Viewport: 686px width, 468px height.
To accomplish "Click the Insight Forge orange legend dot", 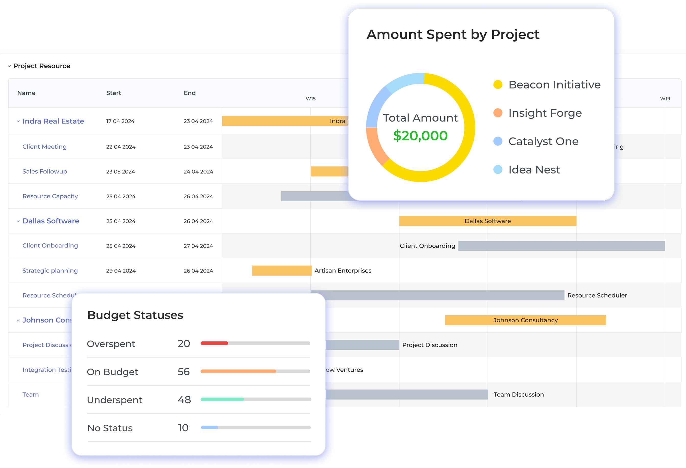I will pyautogui.click(x=498, y=113).
